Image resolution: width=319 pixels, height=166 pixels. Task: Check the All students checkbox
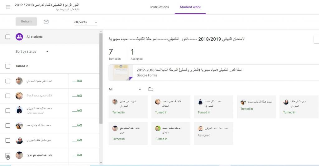pyautogui.click(x=8, y=37)
